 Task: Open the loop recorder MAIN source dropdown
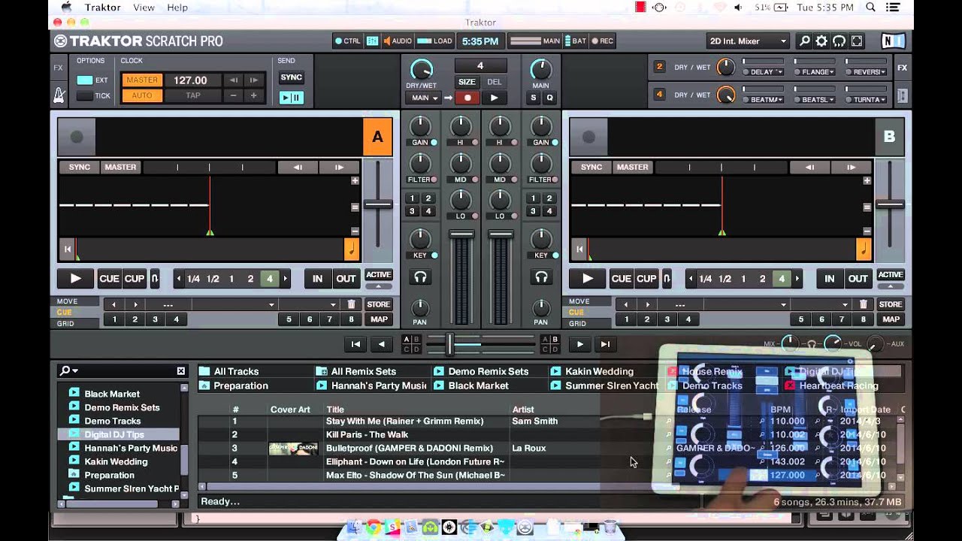click(423, 98)
